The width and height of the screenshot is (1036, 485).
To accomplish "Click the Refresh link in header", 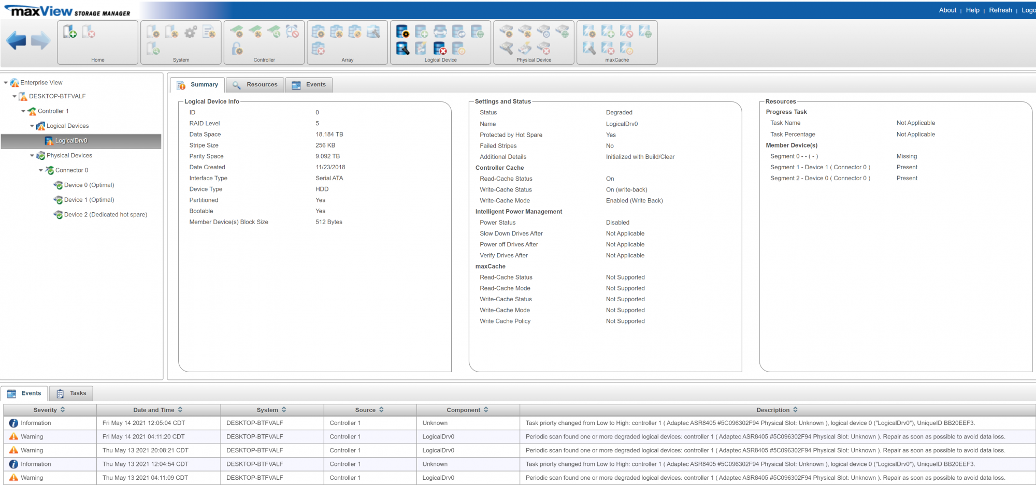I will [1000, 10].
